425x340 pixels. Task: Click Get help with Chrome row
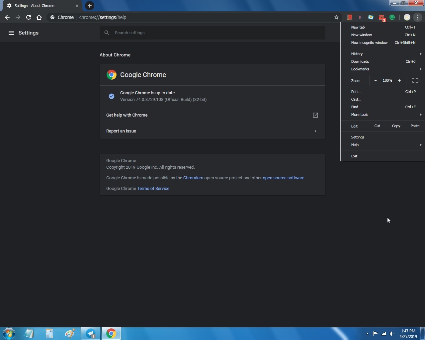pyautogui.click(x=212, y=115)
